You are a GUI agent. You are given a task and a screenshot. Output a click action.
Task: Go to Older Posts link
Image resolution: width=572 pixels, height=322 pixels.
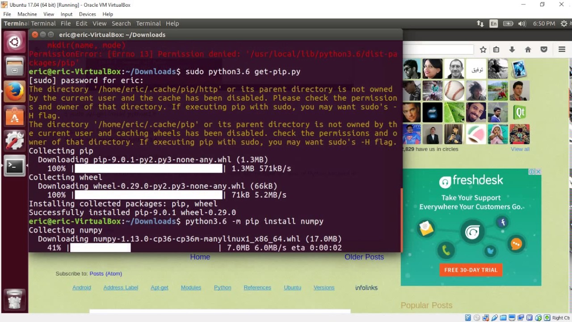click(x=364, y=257)
